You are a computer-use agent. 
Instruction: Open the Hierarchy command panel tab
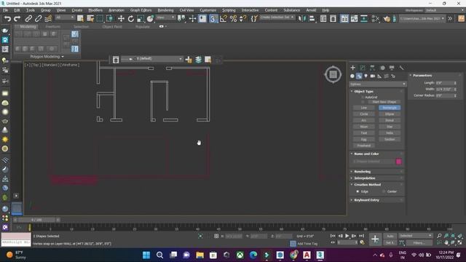coord(372,68)
